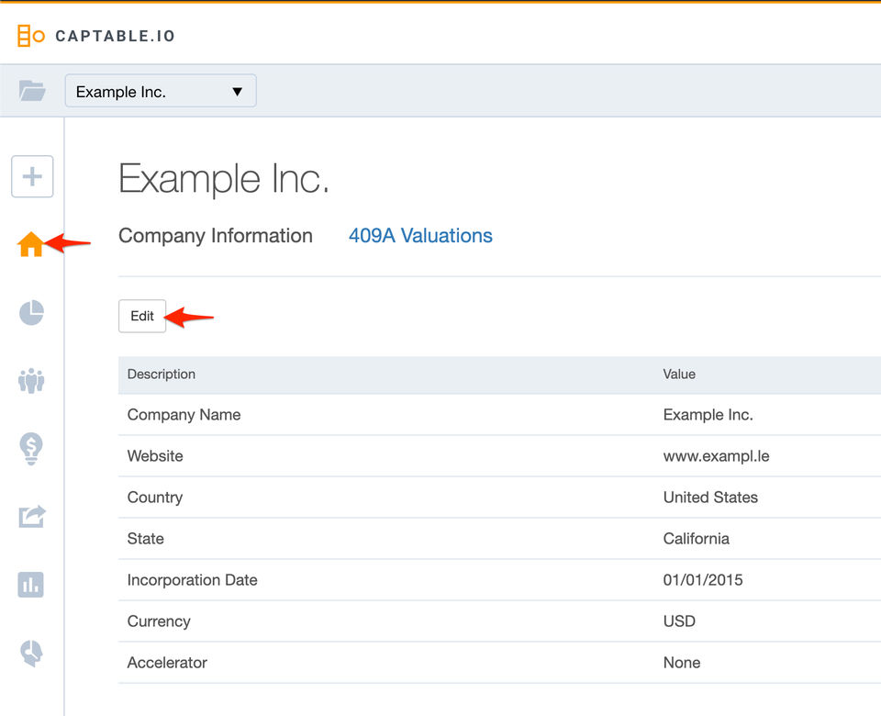Image resolution: width=881 pixels, height=716 pixels.
Task: Open the 409A Valuations tab
Action: 420,236
